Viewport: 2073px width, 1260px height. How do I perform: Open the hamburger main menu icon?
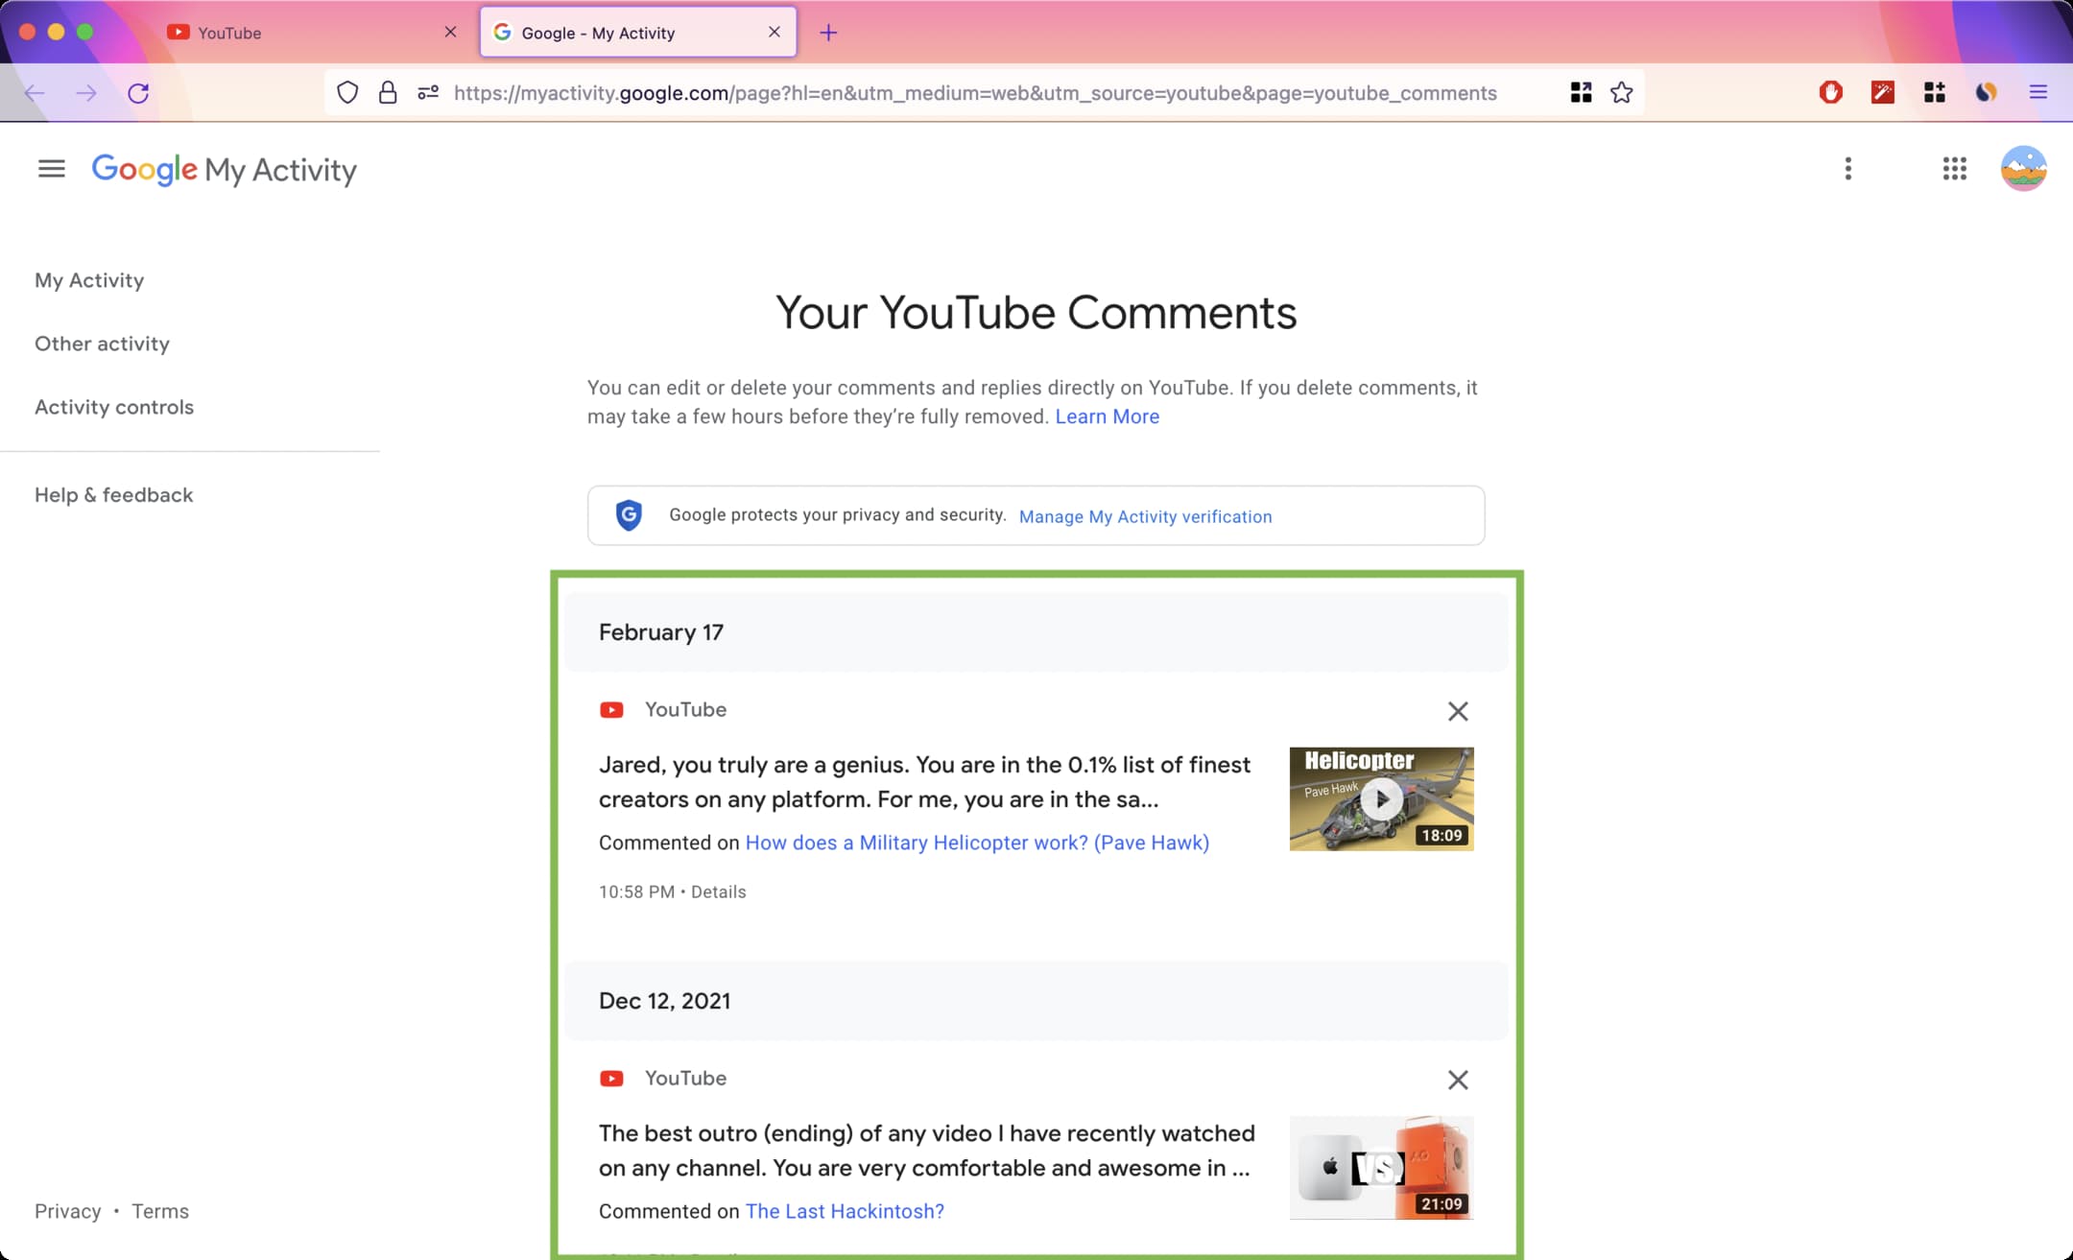pyautogui.click(x=52, y=169)
